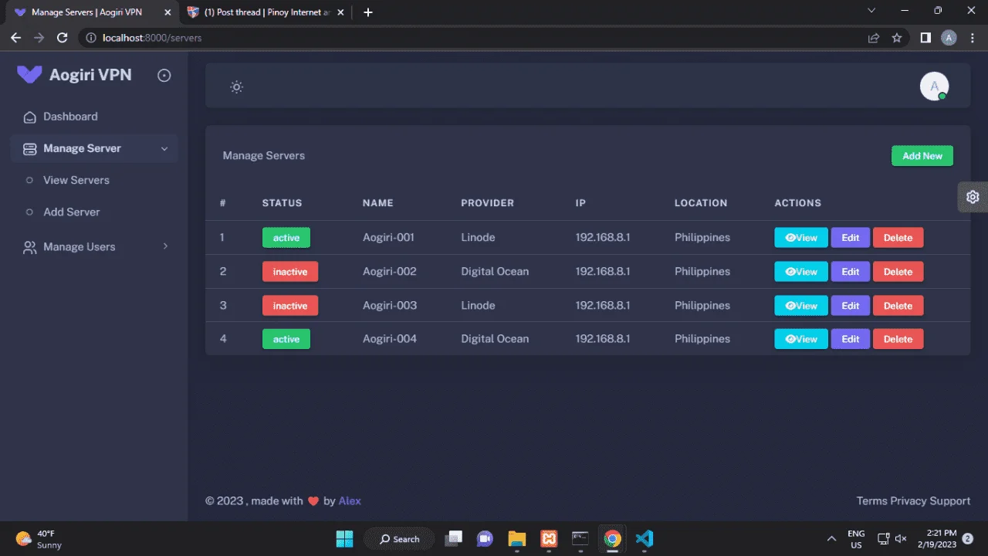Delete the Aogiri-004 server
Screen dimensions: 988x556
pyautogui.click(x=898, y=339)
